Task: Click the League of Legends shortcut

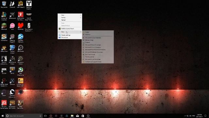Action: pos(4,16)
